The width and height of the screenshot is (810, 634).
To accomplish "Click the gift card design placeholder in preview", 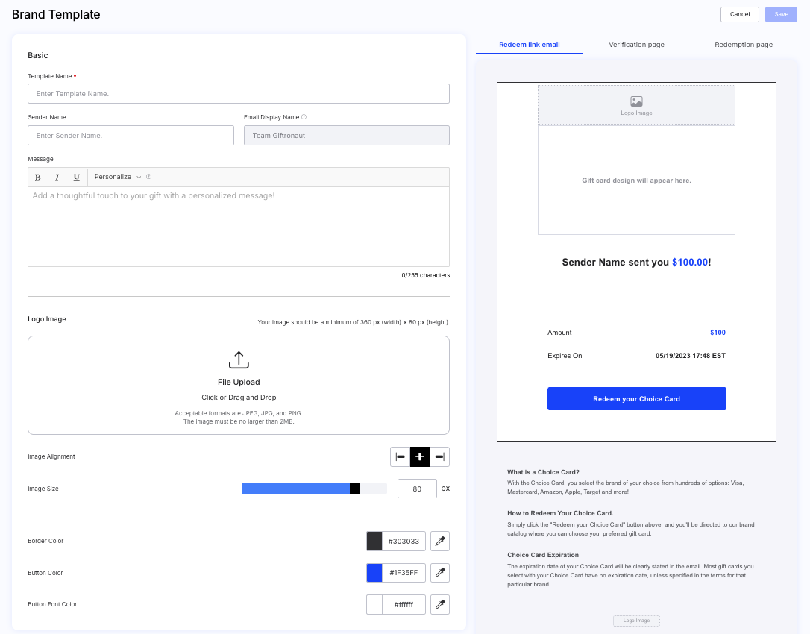I will (x=636, y=181).
